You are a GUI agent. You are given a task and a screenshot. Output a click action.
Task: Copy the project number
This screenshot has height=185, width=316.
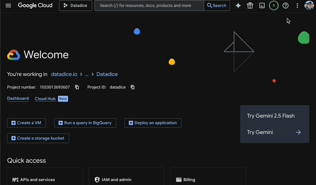coord(77,87)
